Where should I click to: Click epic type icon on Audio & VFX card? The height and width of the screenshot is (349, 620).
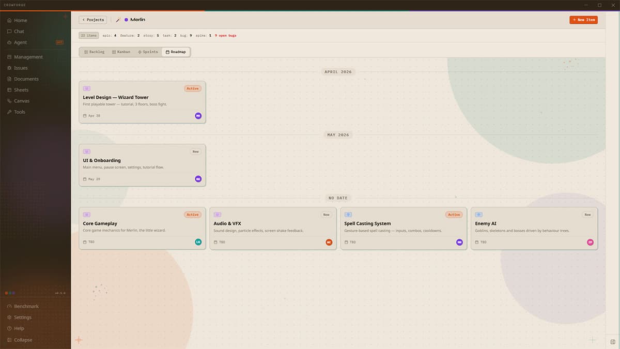click(x=218, y=215)
